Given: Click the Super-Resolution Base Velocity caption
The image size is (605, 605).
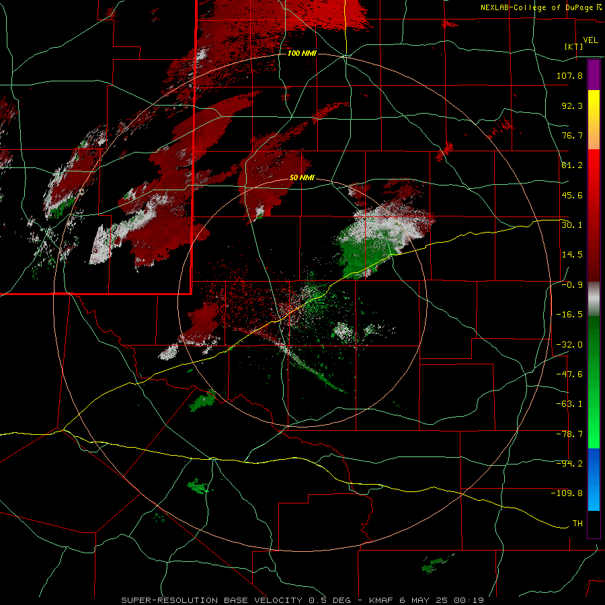Looking at the screenshot, I should [x=302, y=600].
